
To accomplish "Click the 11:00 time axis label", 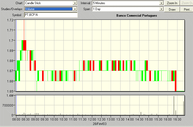I will coord(73,119).
